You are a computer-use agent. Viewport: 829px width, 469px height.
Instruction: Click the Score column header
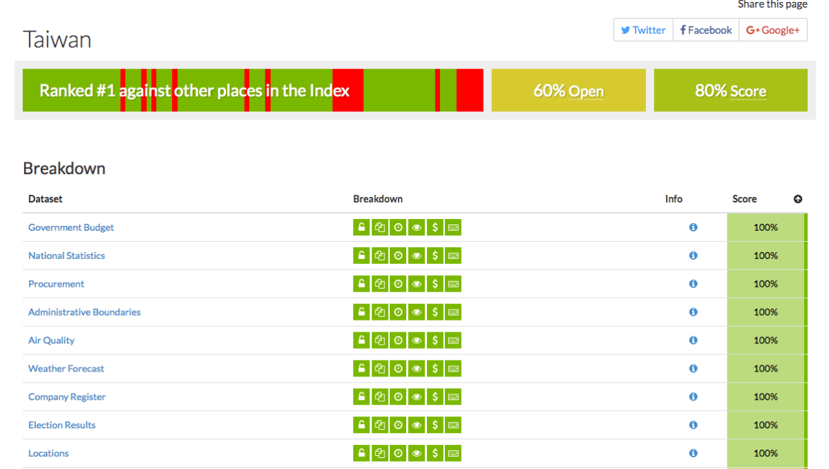[x=745, y=199]
